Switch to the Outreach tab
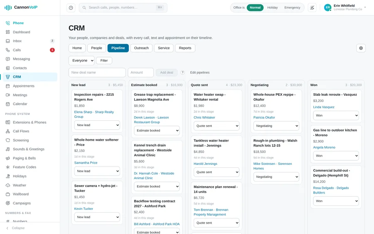374x234 pixels. [x=141, y=48]
